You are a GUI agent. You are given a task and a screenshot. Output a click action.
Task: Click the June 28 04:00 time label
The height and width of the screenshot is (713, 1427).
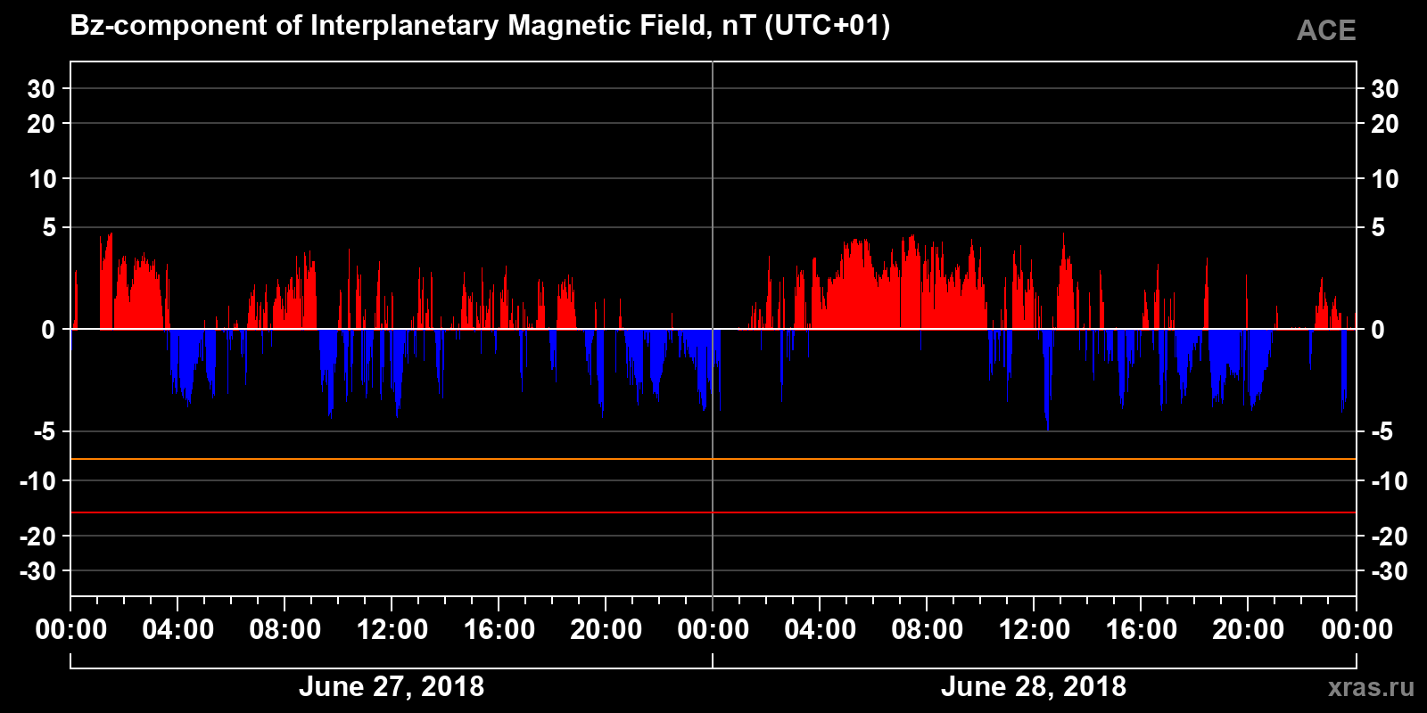click(x=821, y=629)
